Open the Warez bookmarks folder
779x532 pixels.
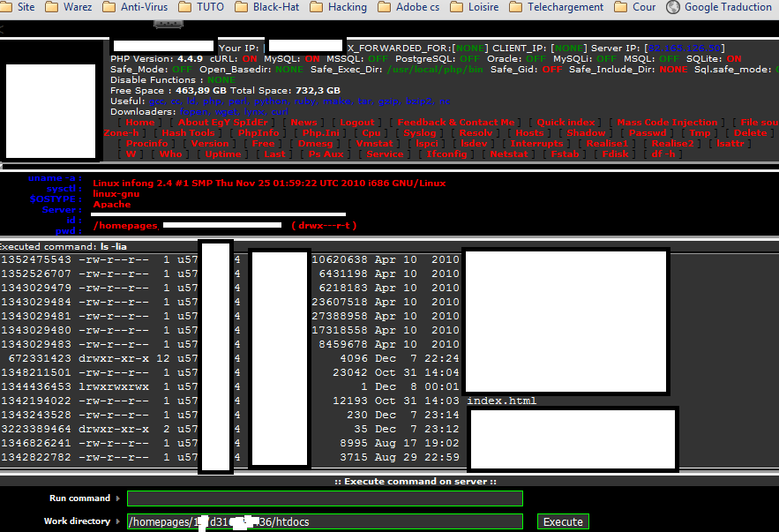(69, 7)
